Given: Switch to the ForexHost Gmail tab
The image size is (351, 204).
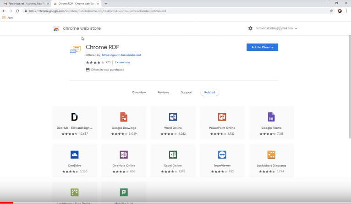Looking at the screenshot, I should (x=26, y=4).
